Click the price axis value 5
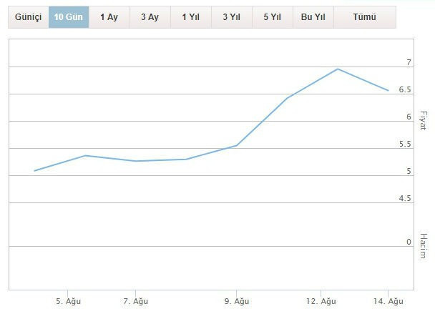This screenshot has height=309, width=435. [x=409, y=171]
